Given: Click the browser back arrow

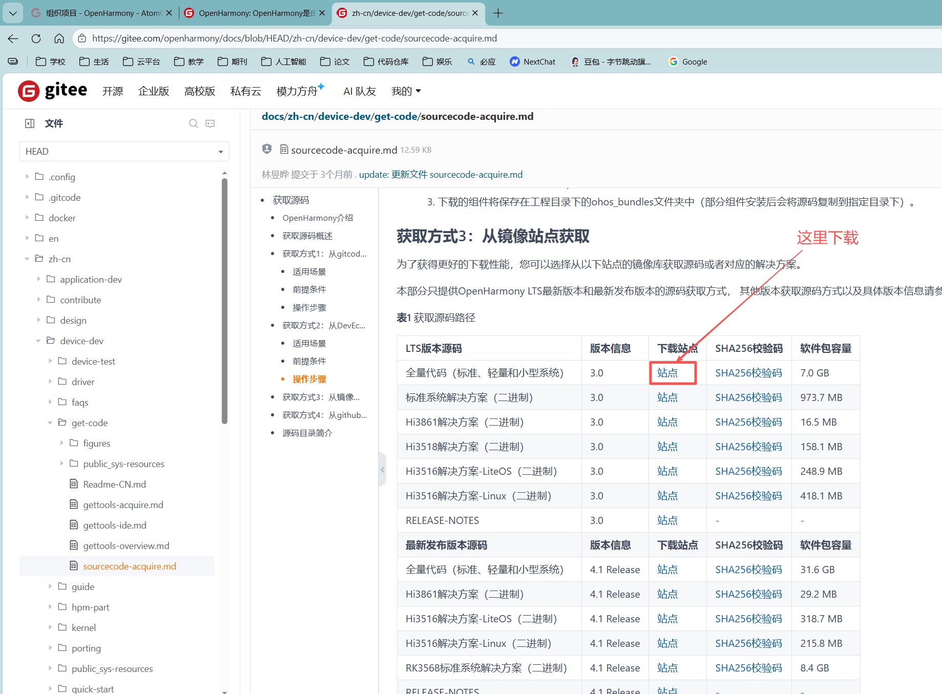Looking at the screenshot, I should pos(13,38).
